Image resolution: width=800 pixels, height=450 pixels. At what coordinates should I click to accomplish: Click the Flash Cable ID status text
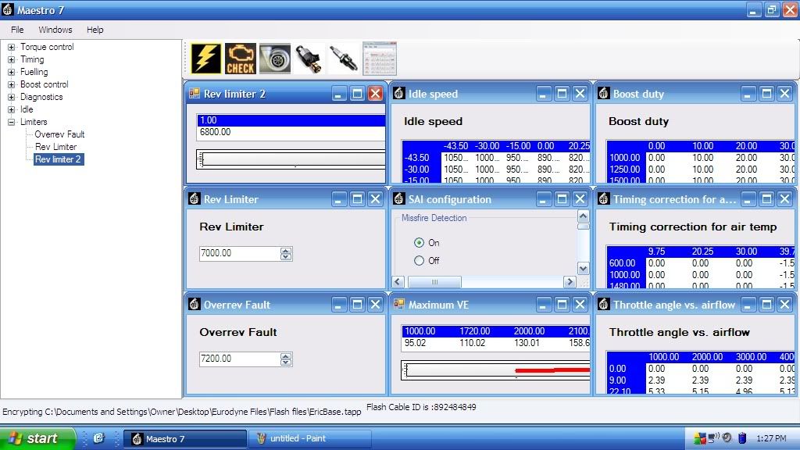click(421, 407)
